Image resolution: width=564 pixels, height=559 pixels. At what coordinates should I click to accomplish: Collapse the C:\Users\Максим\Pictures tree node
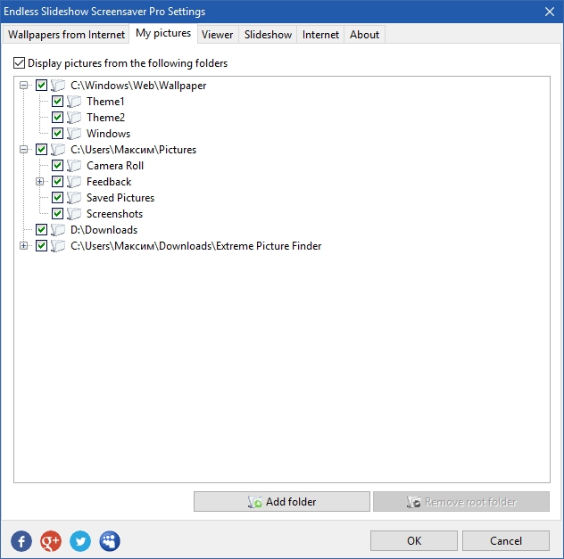coord(24,150)
